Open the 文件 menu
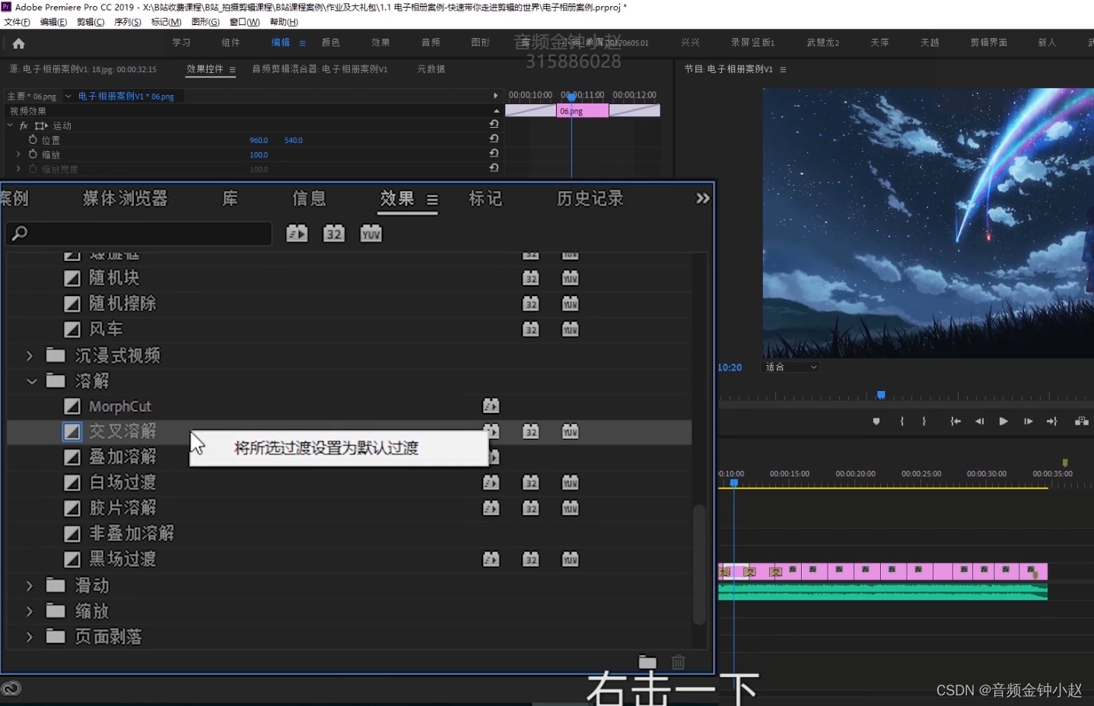Image resolution: width=1094 pixels, height=706 pixels. 17,22
